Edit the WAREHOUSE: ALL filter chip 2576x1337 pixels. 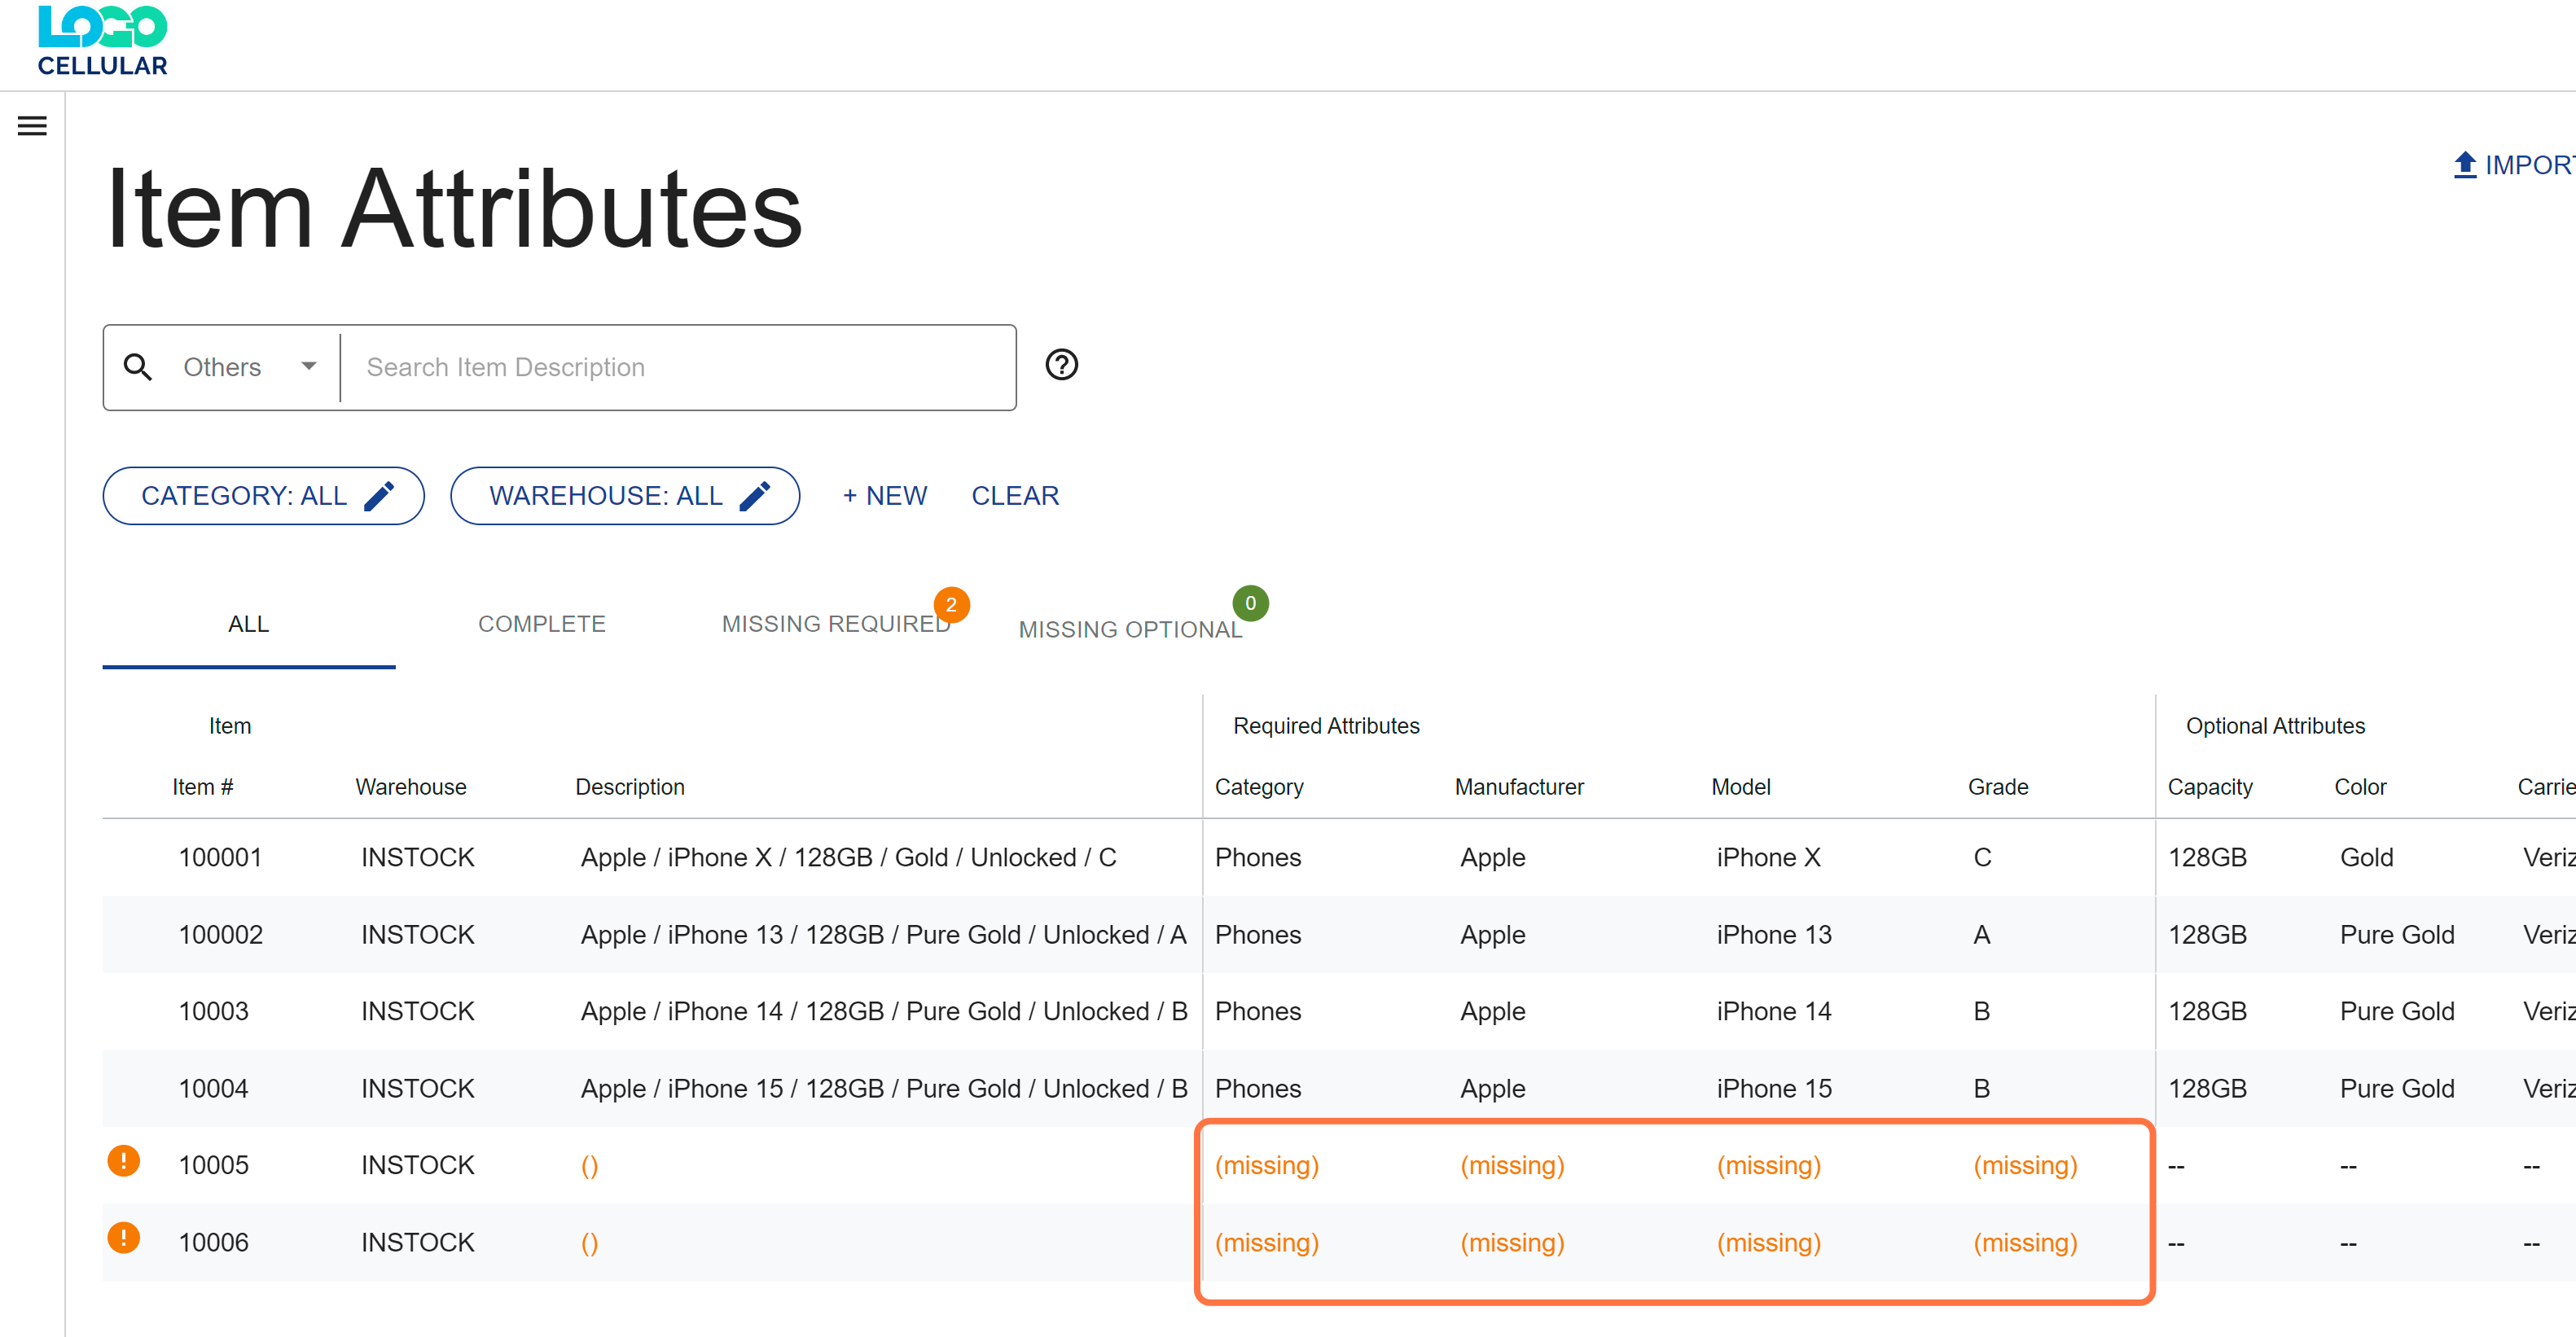pyautogui.click(x=625, y=496)
